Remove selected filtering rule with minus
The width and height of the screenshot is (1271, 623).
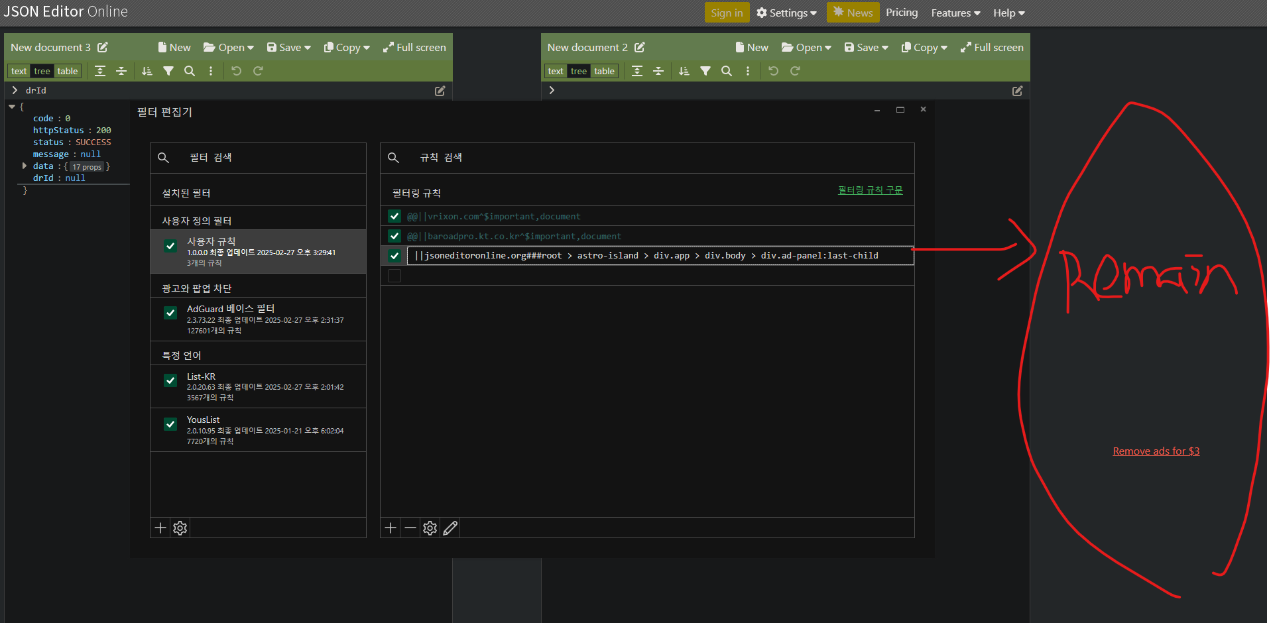(410, 528)
